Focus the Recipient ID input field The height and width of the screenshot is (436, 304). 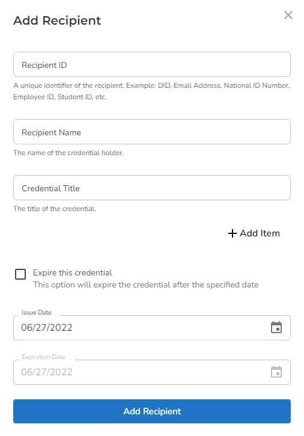(152, 64)
